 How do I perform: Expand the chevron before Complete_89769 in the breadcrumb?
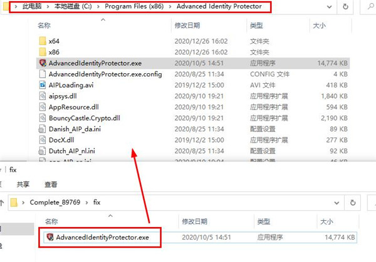point(23,203)
